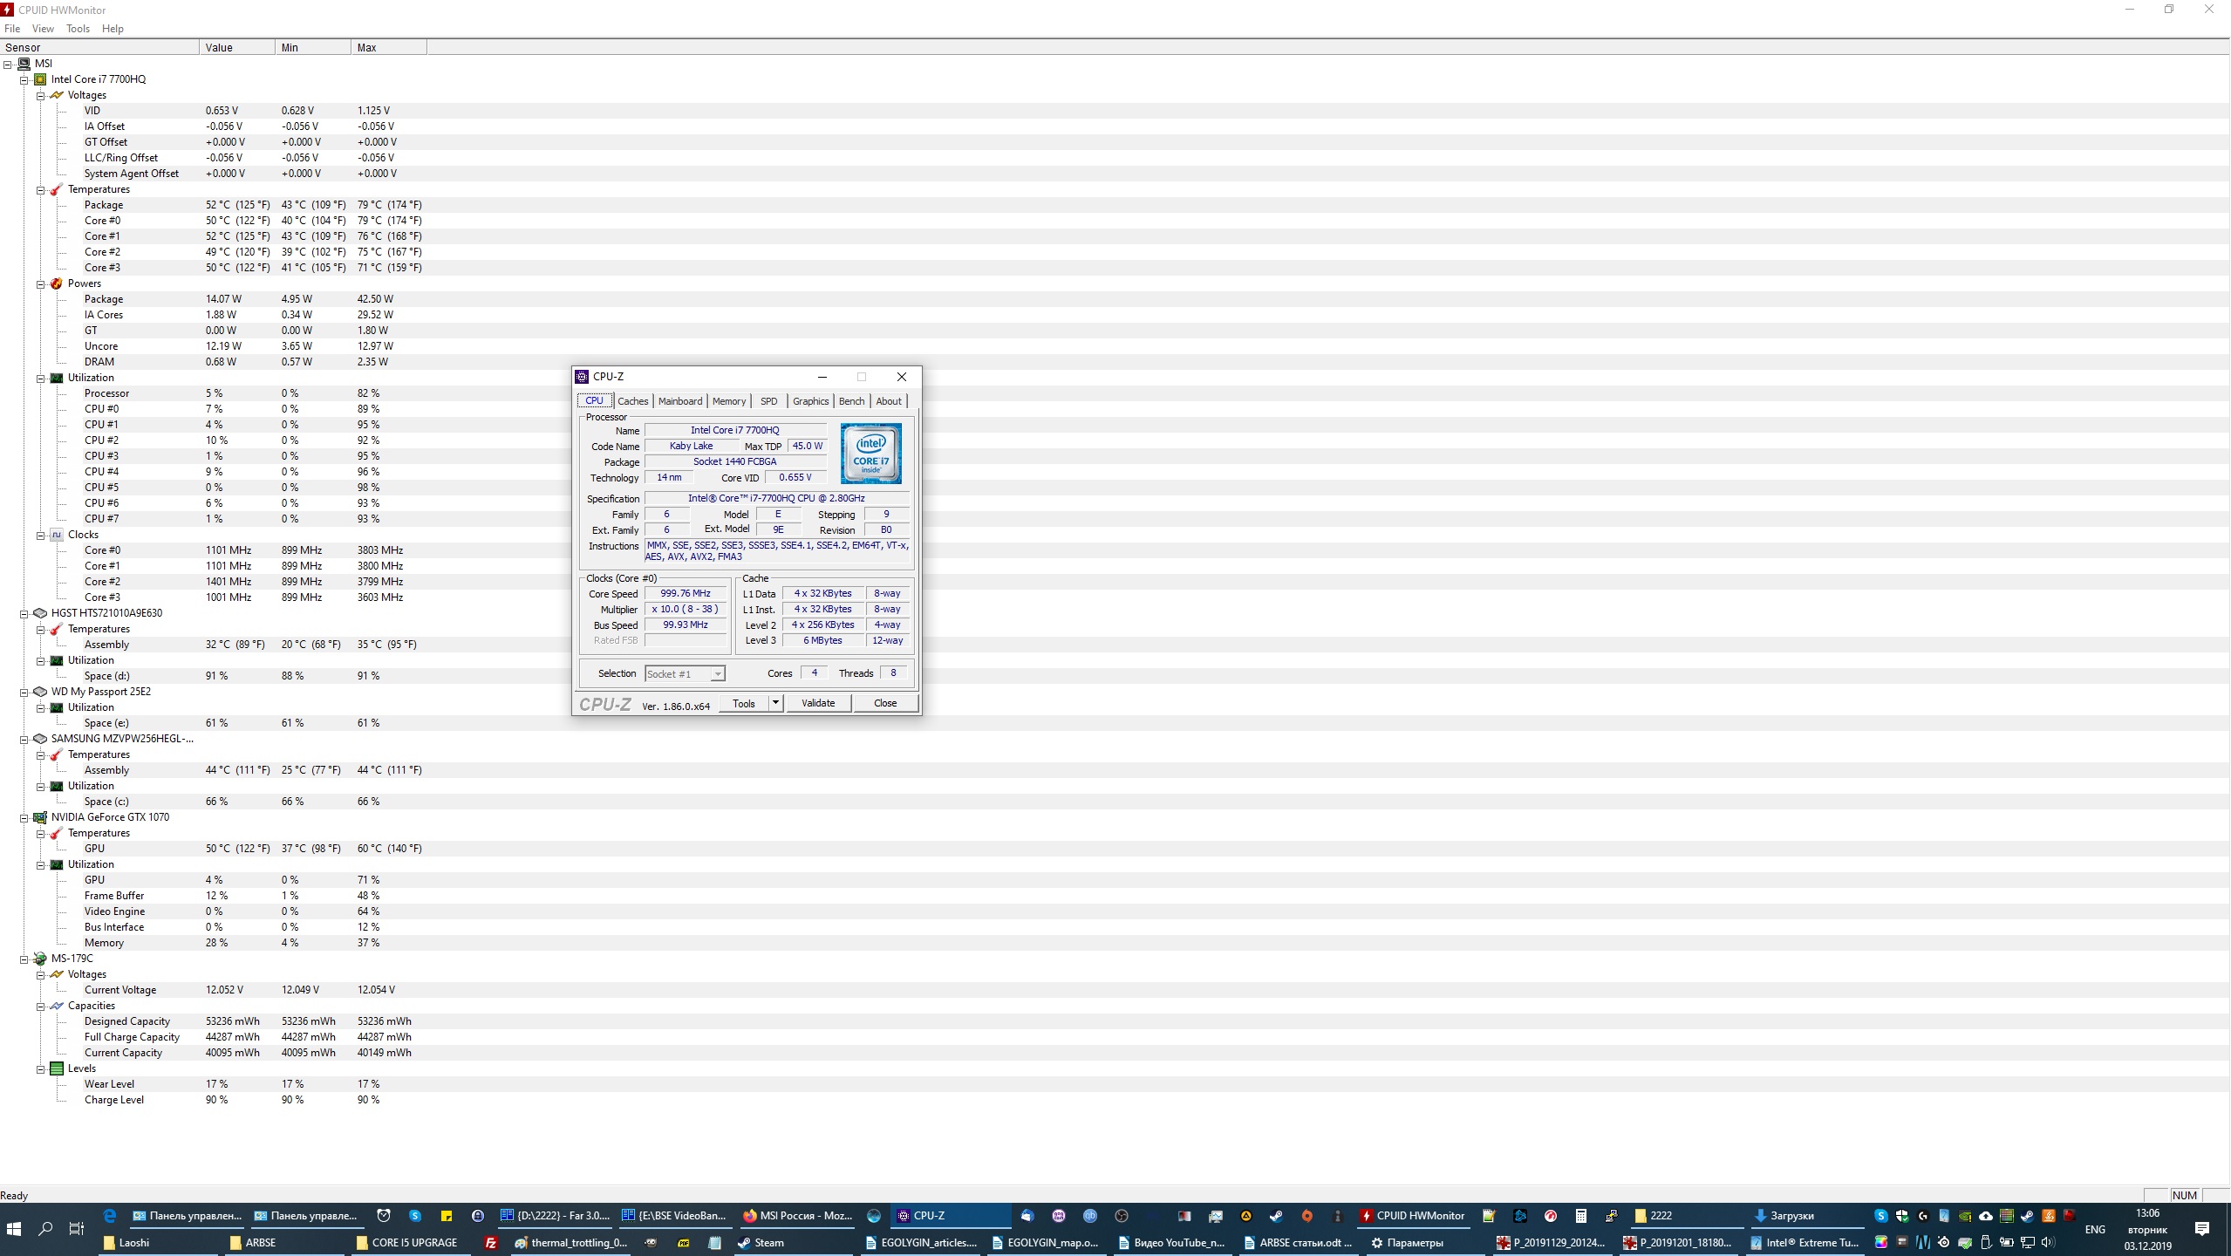Select the VID voltage row

point(1115,111)
